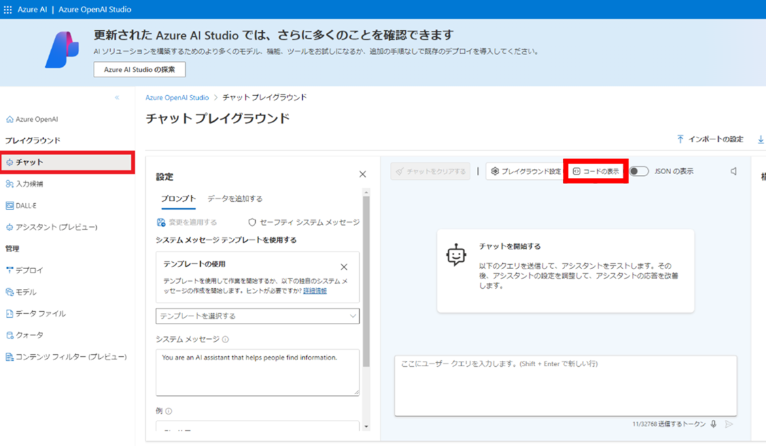Viewport: 766px width, 446px height.
Task: Click Azure OpenAI Studio breadcrumb link
Action: click(x=177, y=98)
